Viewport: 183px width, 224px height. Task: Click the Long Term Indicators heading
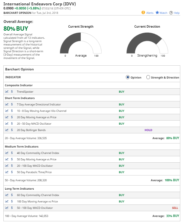20,189
